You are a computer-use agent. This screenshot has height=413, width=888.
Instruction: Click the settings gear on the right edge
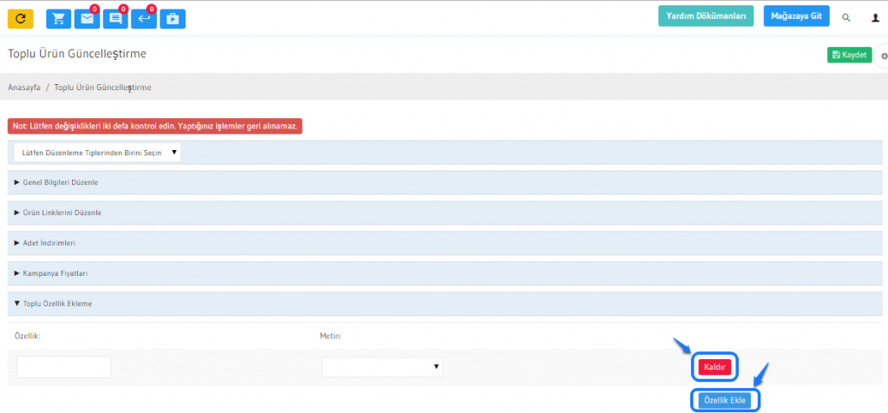pyautogui.click(x=884, y=56)
